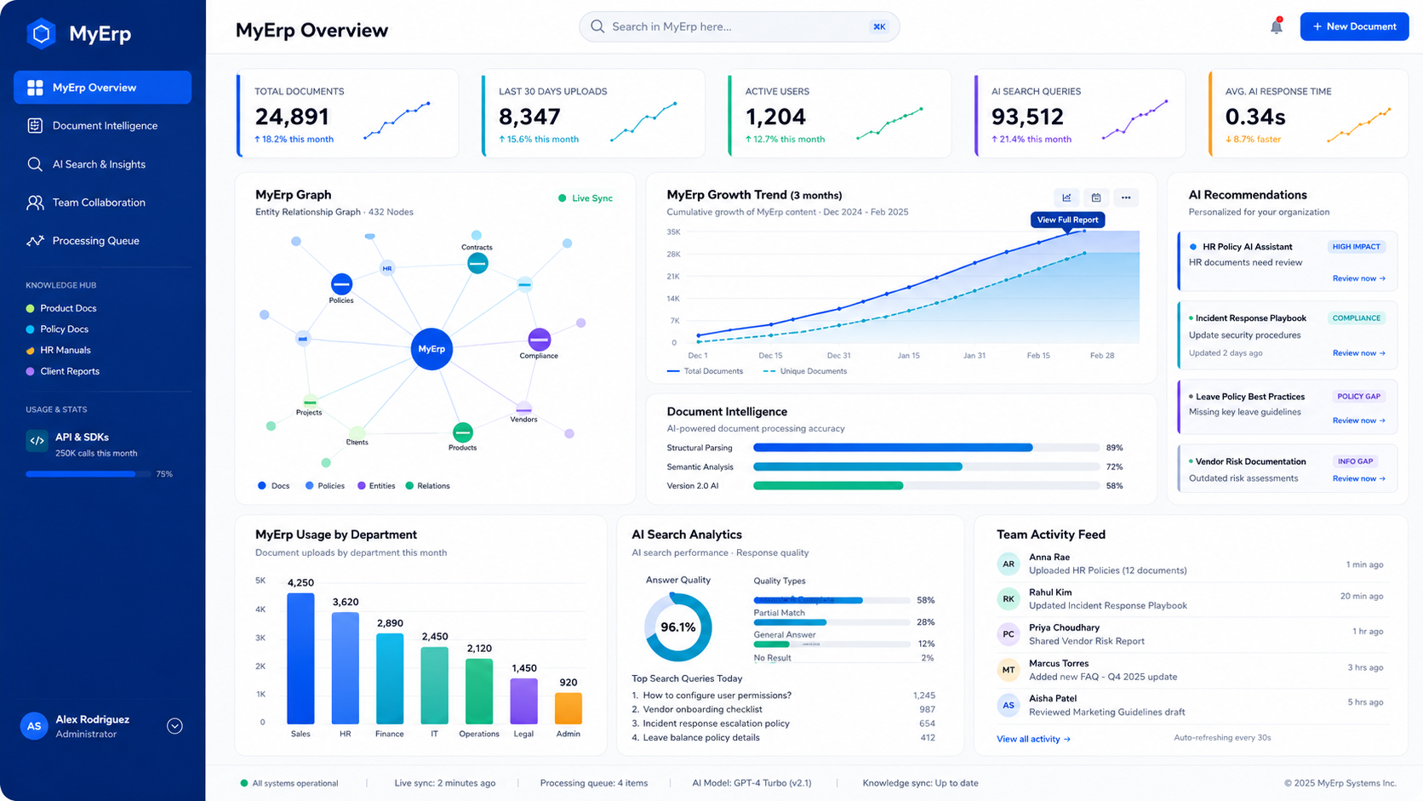Click the New Document button
Image resolution: width=1423 pixels, height=801 pixels.
pyautogui.click(x=1354, y=26)
